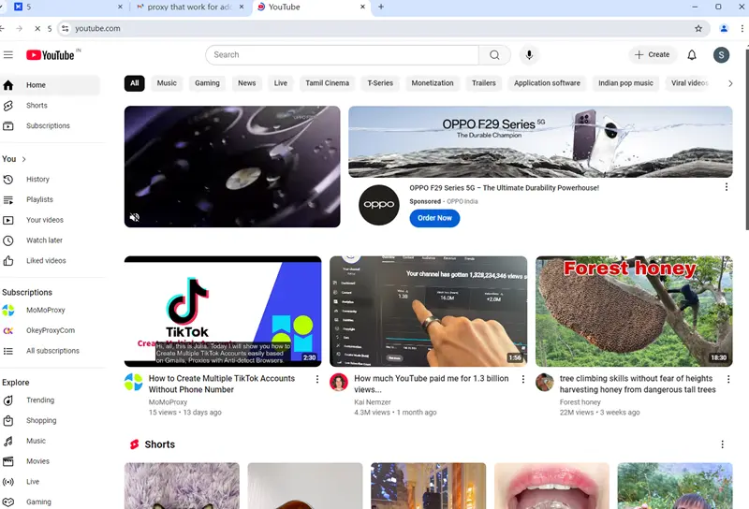
Task: Filter by the Indian pop music chip
Action: tap(625, 83)
